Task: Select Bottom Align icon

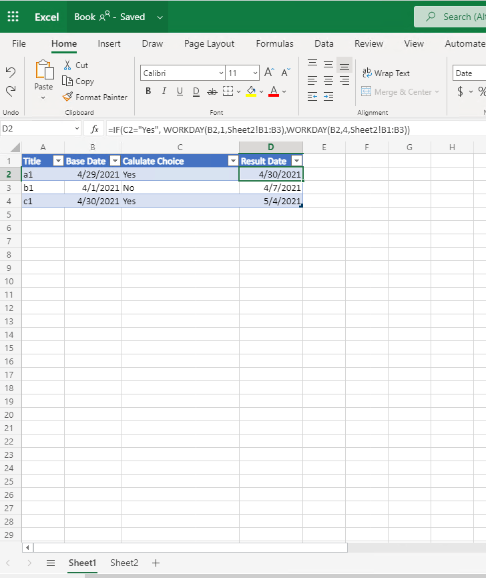Action: click(x=344, y=65)
